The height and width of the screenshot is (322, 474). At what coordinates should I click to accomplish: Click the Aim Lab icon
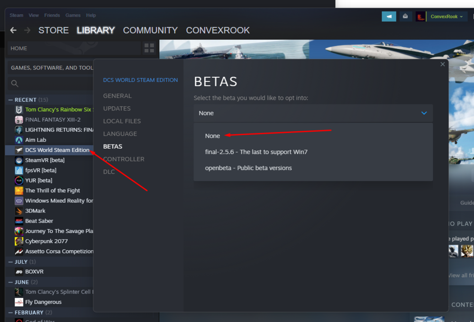[x=19, y=140]
